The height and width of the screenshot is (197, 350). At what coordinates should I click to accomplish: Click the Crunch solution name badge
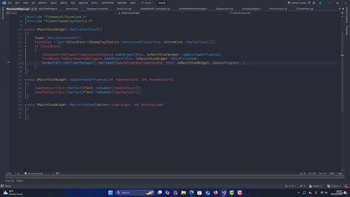tap(162, 3)
